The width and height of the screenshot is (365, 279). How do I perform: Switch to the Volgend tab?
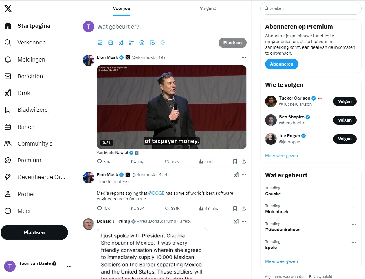(208, 8)
